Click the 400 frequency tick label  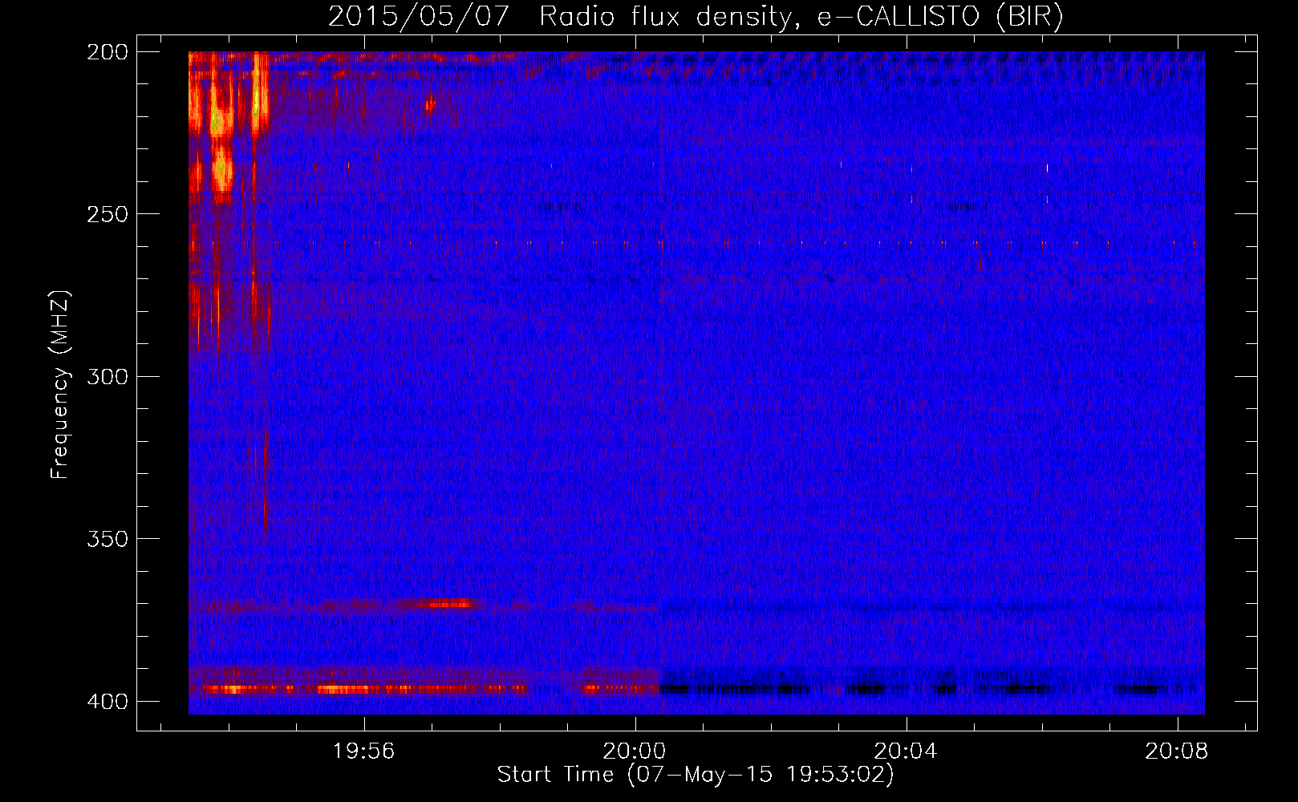tap(107, 701)
